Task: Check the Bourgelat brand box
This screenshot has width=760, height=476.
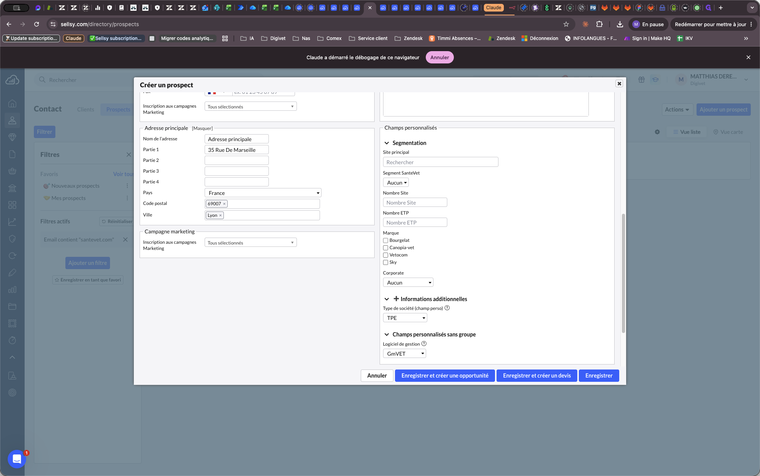Action: (x=385, y=241)
